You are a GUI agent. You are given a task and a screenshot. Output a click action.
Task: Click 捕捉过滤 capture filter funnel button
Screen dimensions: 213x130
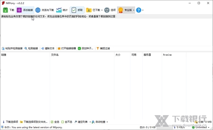[x=103, y=49]
